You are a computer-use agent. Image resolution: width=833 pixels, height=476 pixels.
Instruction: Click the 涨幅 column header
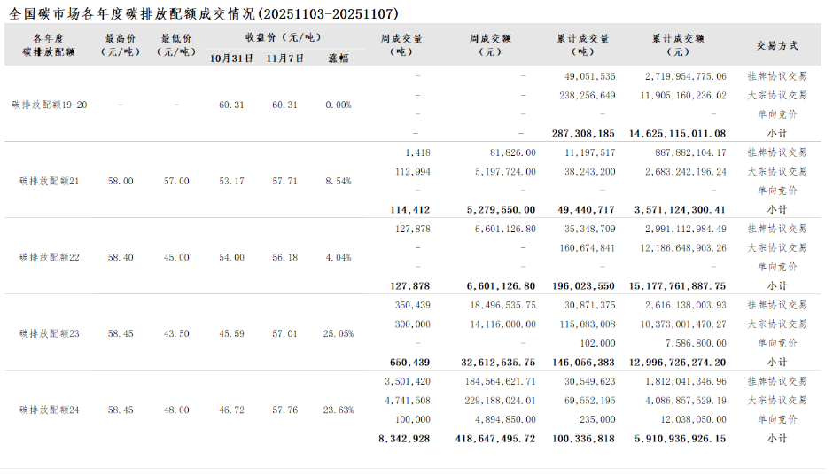[339, 59]
